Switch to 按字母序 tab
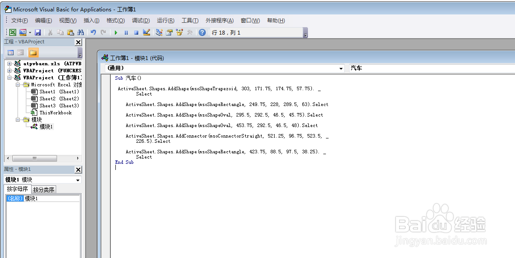The image size is (515, 258). pos(18,189)
